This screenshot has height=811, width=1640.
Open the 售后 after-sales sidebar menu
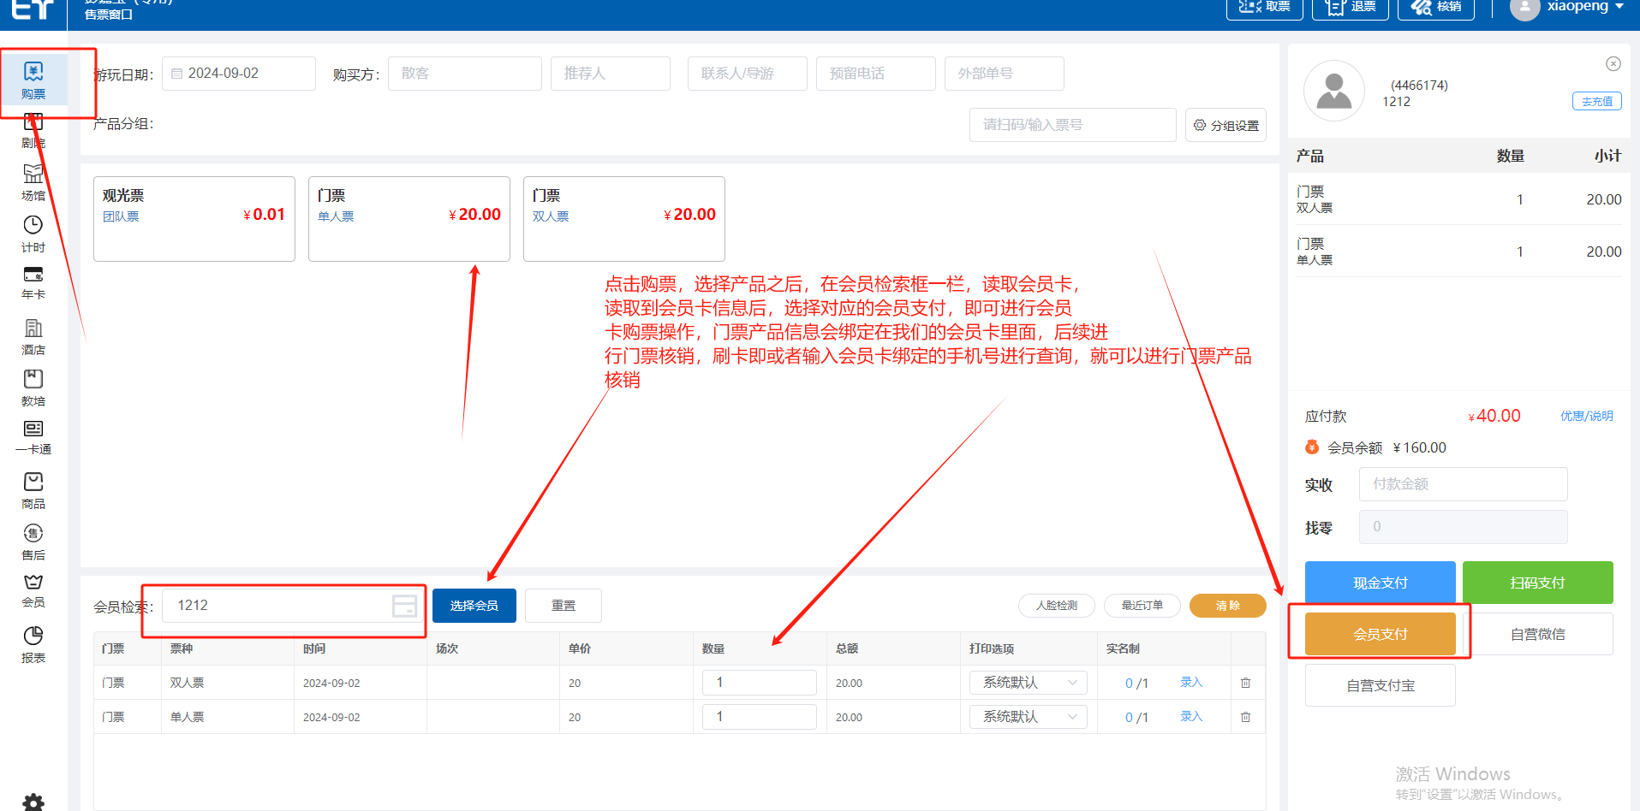click(33, 542)
